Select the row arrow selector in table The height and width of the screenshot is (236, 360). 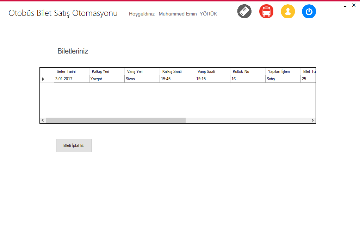point(47,79)
